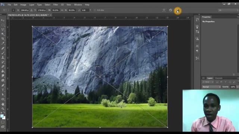Expand the tools panel double arrow
Screen dimensions: 239x134
pyautogui.click(x=1, y=14)
